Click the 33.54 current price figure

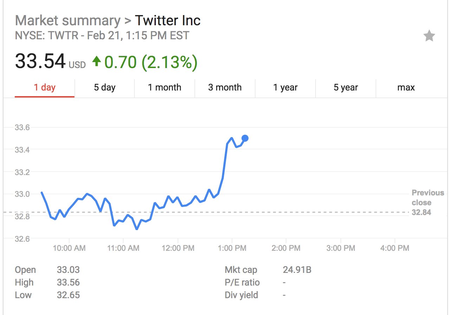pos(40,61)
